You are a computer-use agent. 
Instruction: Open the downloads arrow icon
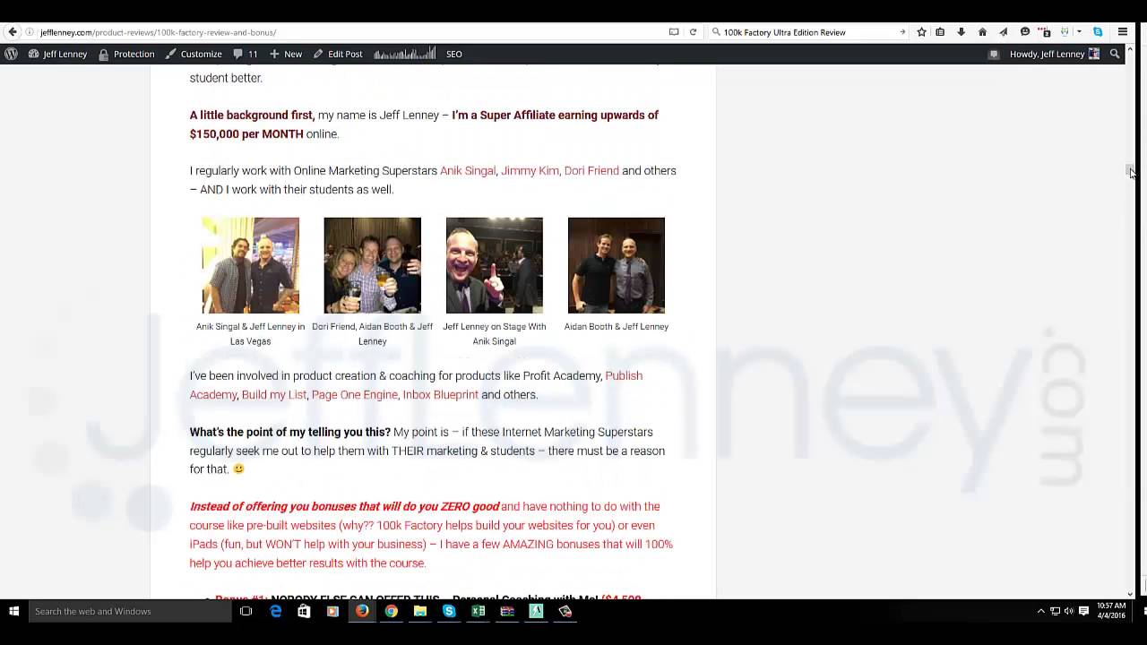click(961, 32)
